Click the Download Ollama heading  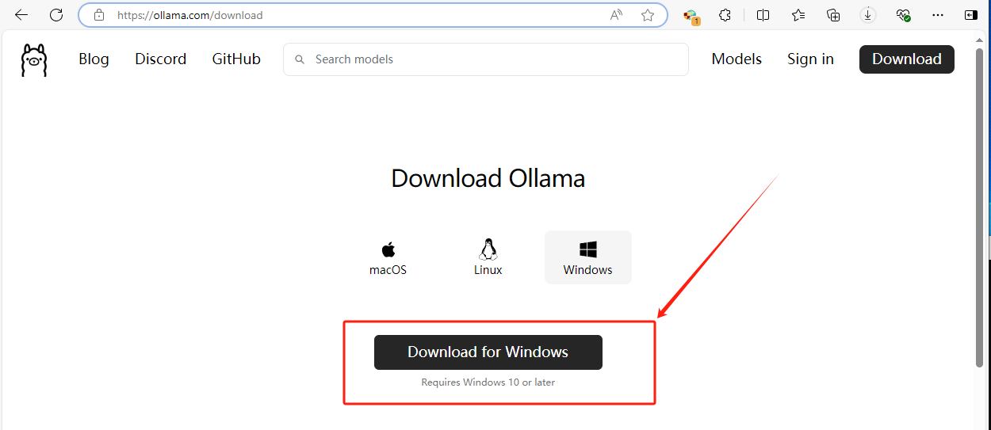click(x=488, y=178)
